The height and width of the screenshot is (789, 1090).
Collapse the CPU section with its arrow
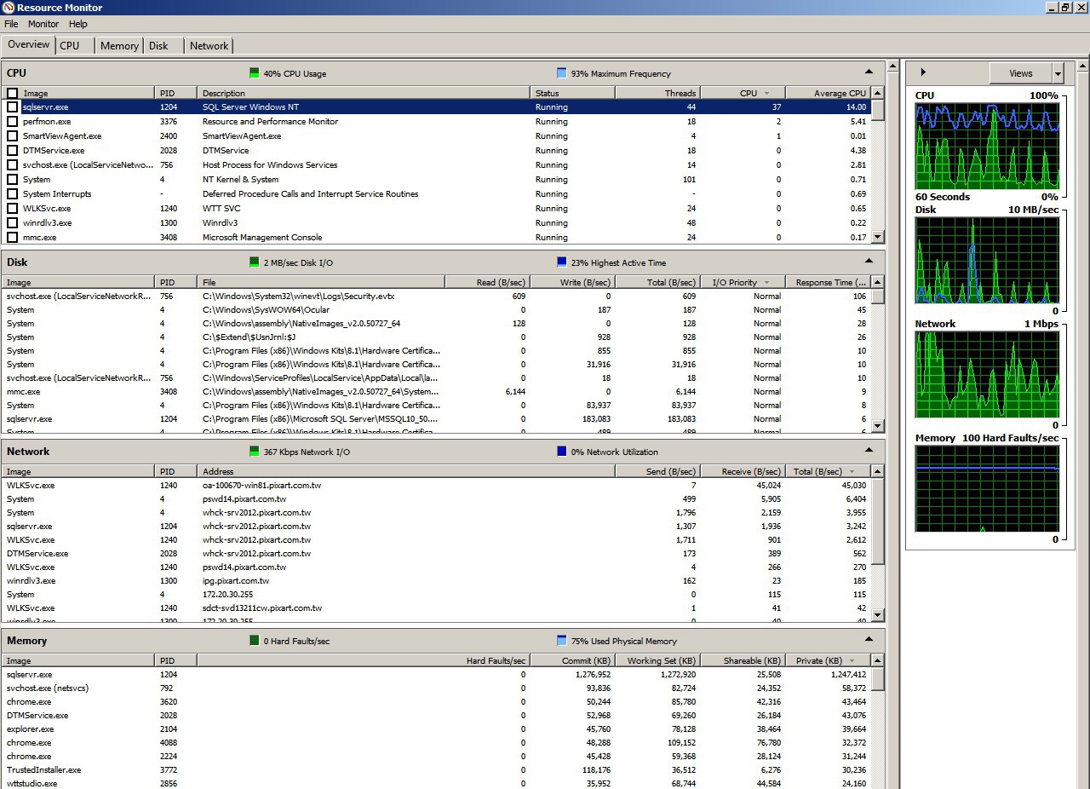tap(869, 72)
